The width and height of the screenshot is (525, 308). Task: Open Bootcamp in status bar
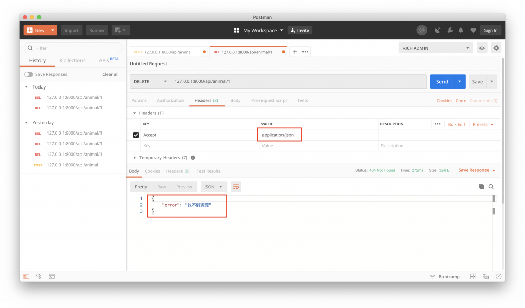click(445, 277)
